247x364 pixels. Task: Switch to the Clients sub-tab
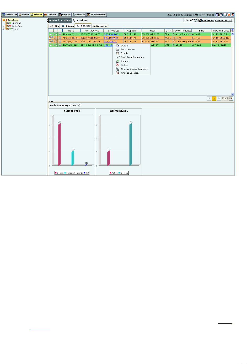pos(68,26)
